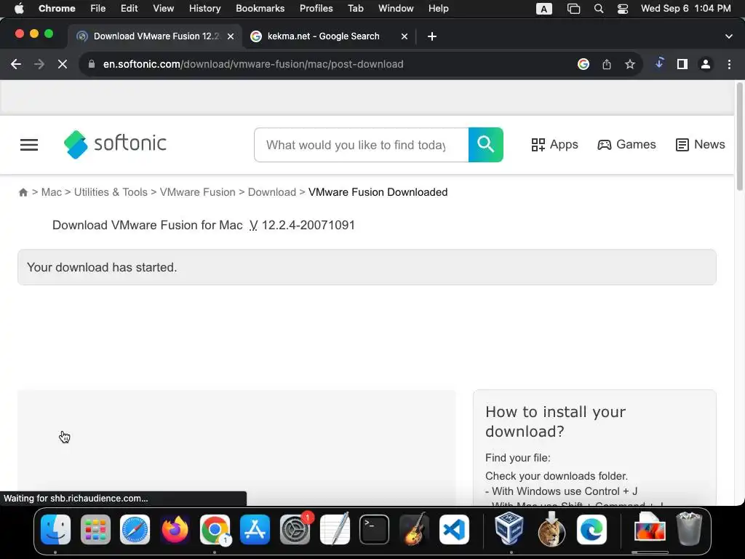Open the Tab menu
Screen dimensions: 745x559
click(x=355, y=9)
